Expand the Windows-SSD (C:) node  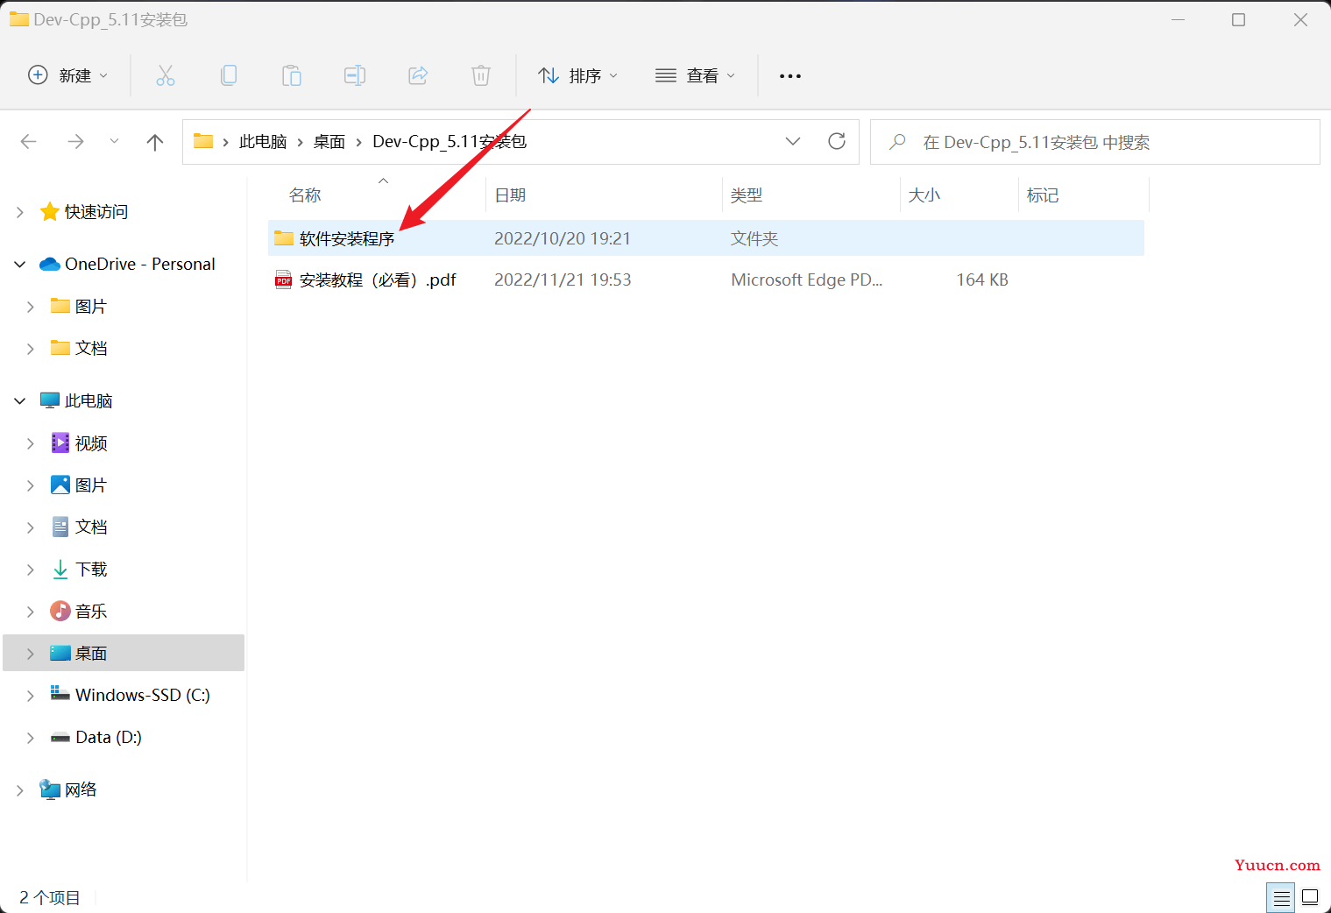click(31, 696)
